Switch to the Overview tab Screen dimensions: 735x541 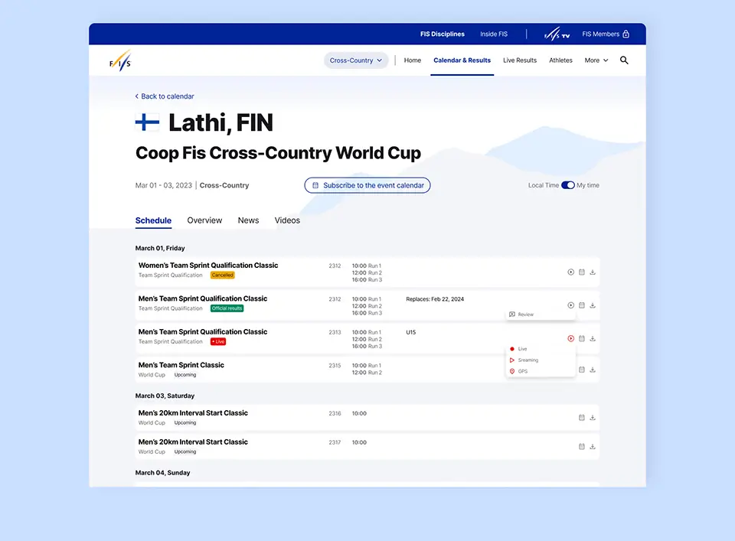point(204,220)
